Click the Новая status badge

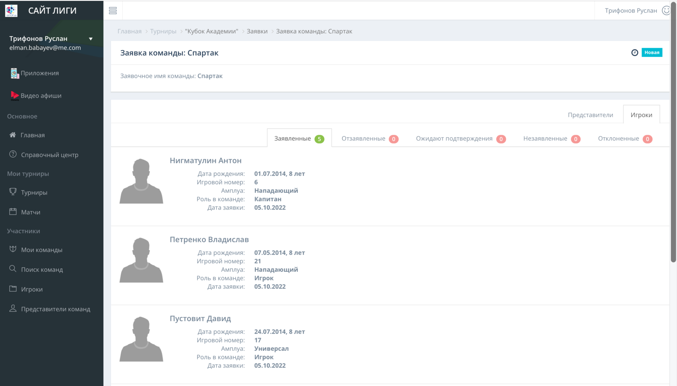(652, 52)
